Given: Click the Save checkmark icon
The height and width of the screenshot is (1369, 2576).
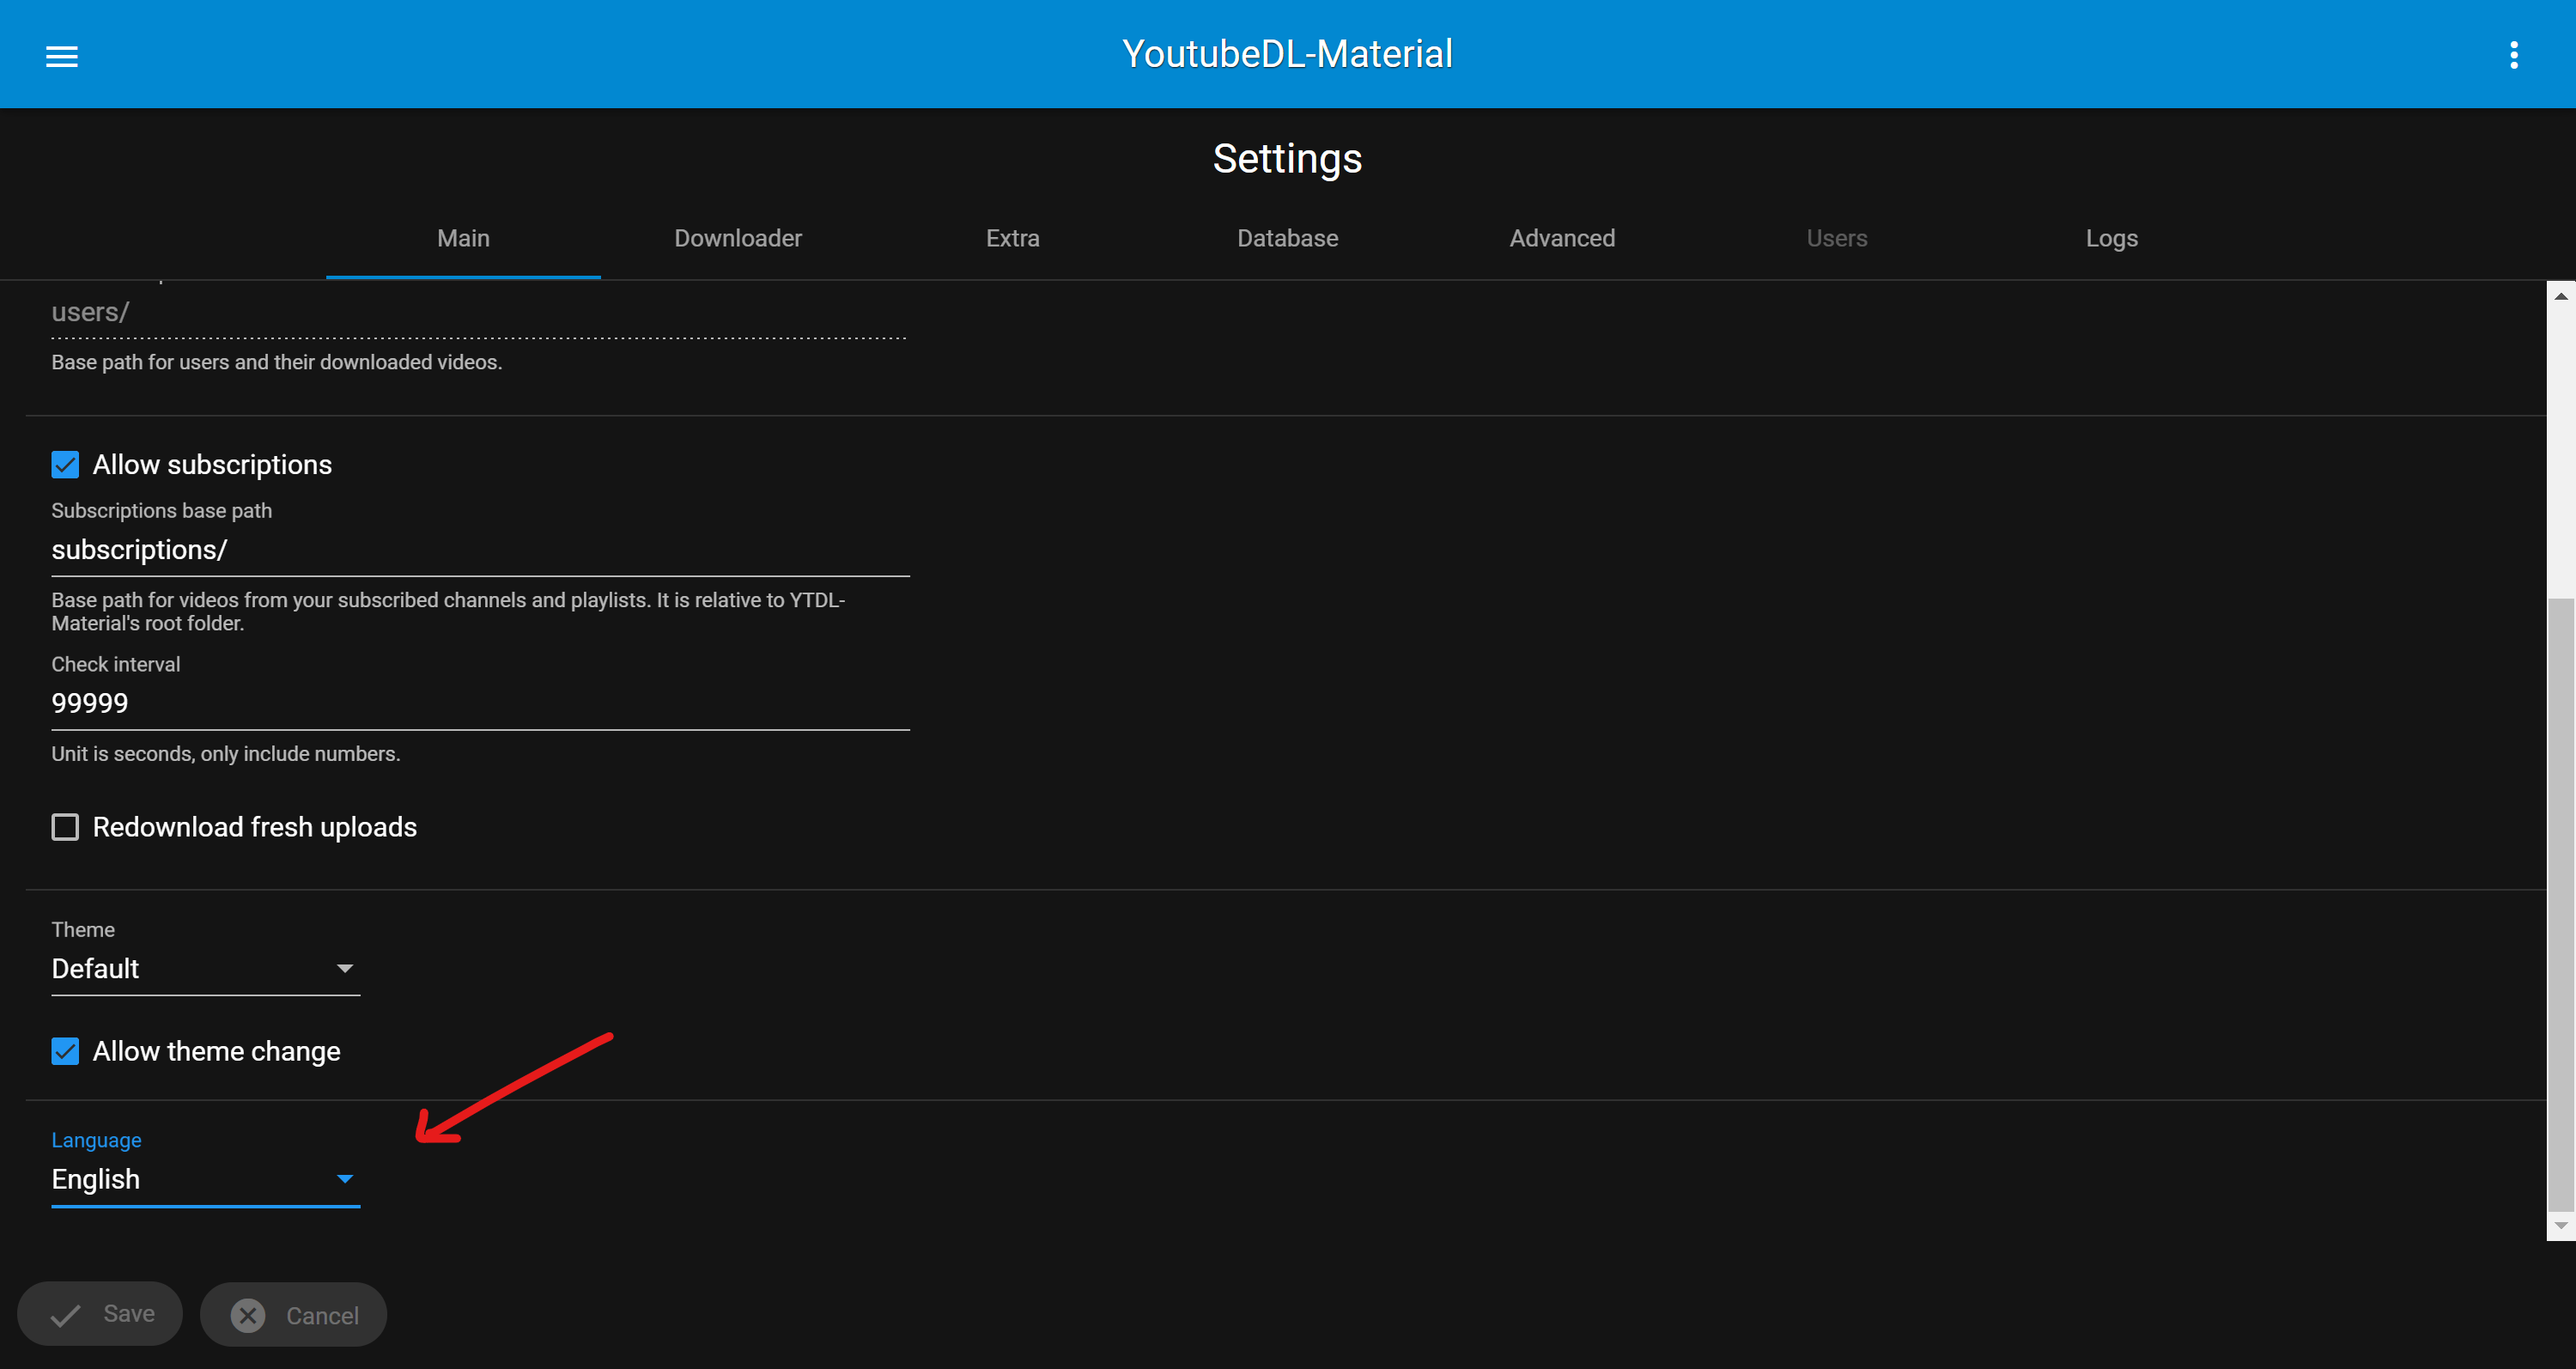Looking at the screenshot, I should (x=66, y=1315).
